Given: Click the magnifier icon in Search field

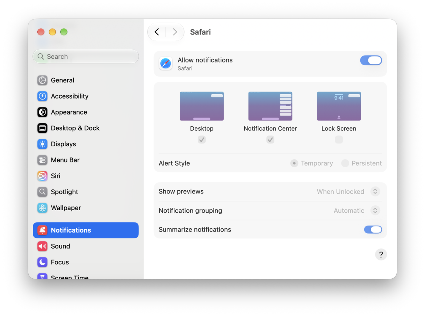Looking at the screenshot, I should click(41, 57).
